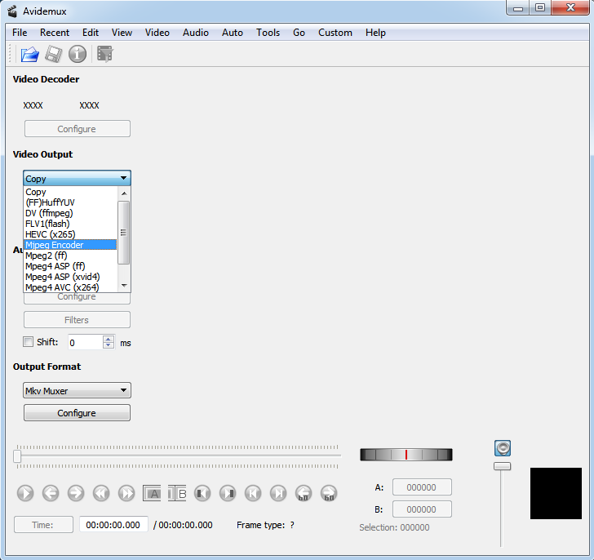Open the Tools menu
The image size is (594, 560).
268,33
